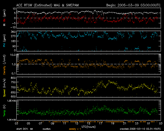Select the start DOY: 68 text
Viewport: 164px width, 131px height.
point(24,129)
